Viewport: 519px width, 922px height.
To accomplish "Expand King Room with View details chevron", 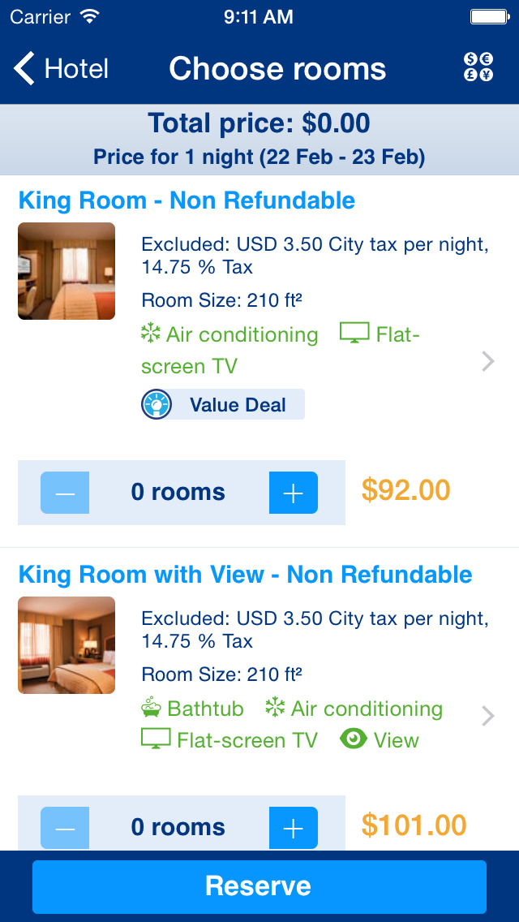I will (x=487, y=716).
